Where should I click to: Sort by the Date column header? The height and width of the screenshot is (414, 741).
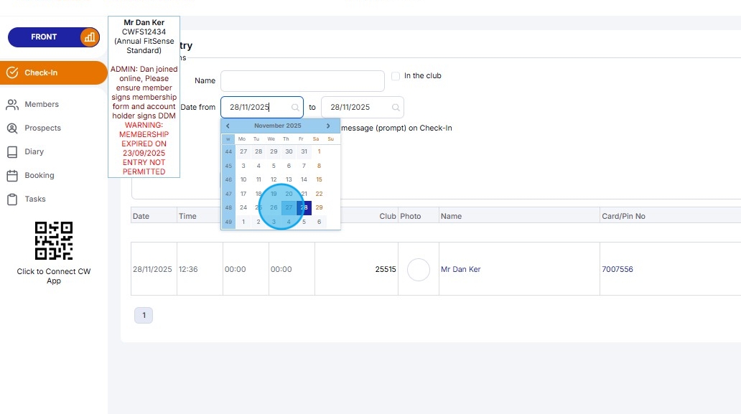coord(154,216)
